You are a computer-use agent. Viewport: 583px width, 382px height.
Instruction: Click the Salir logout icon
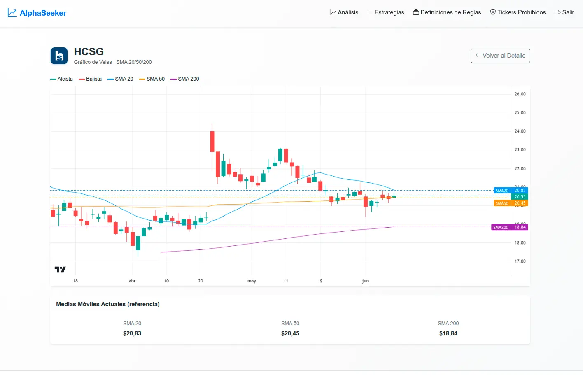pos(557,12)
